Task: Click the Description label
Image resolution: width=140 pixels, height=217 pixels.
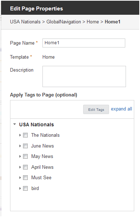Action: point(22,70)
